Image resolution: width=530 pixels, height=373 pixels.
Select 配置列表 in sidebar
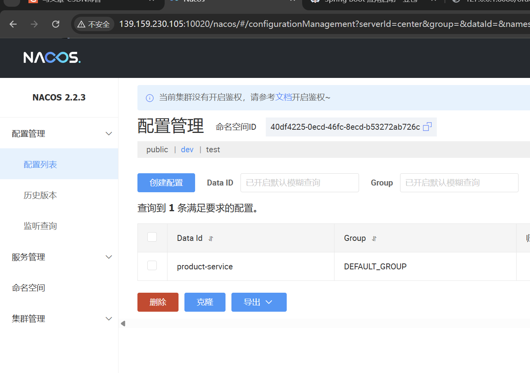(x=59, y=164)
